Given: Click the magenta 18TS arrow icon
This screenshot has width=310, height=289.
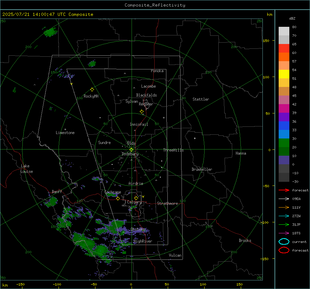Looking at the screenshot, I should point(284,233).
